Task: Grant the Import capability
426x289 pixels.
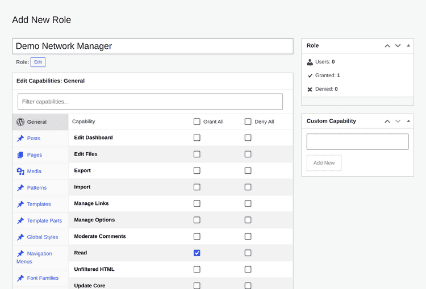Action: pyautogui.click(x=197, y=187)
